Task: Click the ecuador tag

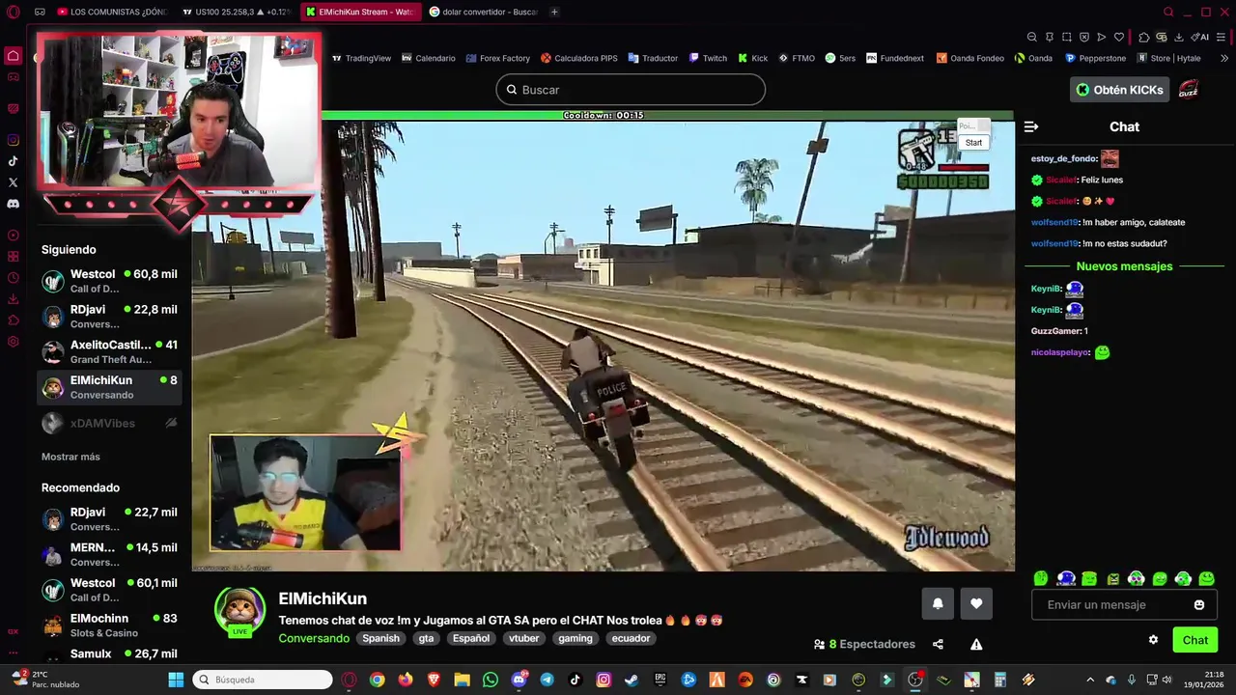Action: 631,638
